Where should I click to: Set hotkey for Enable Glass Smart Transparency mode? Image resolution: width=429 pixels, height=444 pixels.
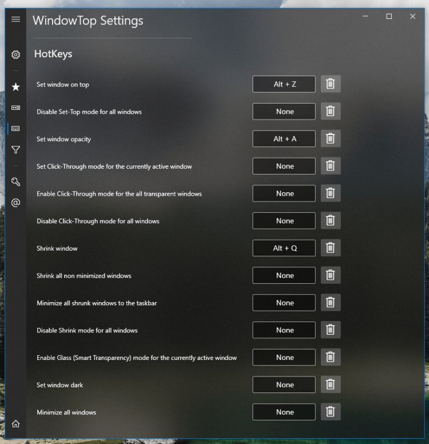(x=284, y=357)
